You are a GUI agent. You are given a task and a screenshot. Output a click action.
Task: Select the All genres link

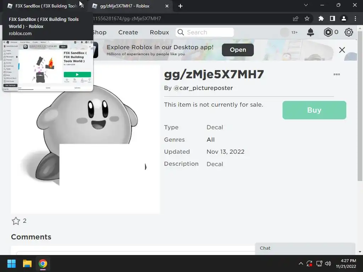(x=211, y=140)
